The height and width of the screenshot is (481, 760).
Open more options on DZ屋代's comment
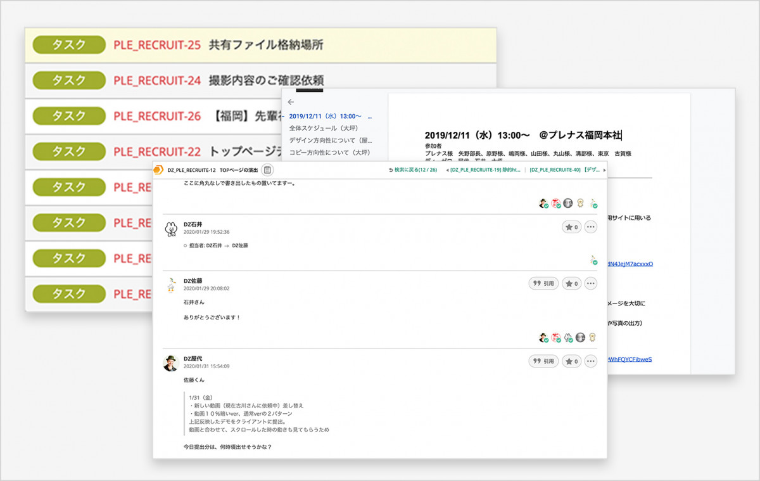[x=590, y=361]
